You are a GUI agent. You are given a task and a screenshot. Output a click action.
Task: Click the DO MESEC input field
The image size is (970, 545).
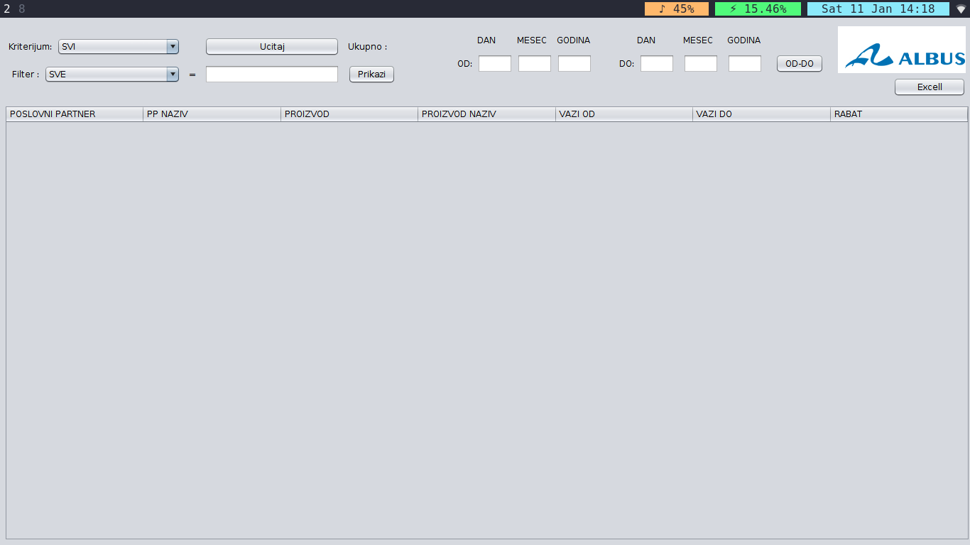click(x=701, y=64)
